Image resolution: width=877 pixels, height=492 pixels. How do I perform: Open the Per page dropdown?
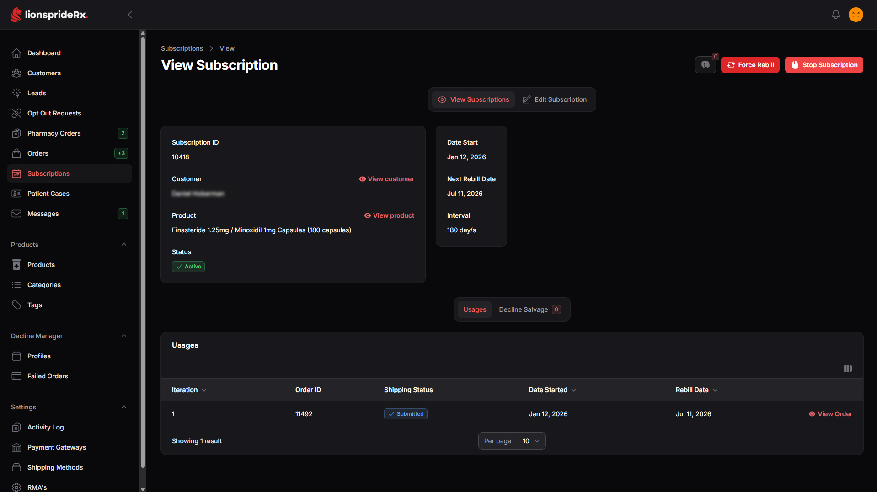[531, 441]
